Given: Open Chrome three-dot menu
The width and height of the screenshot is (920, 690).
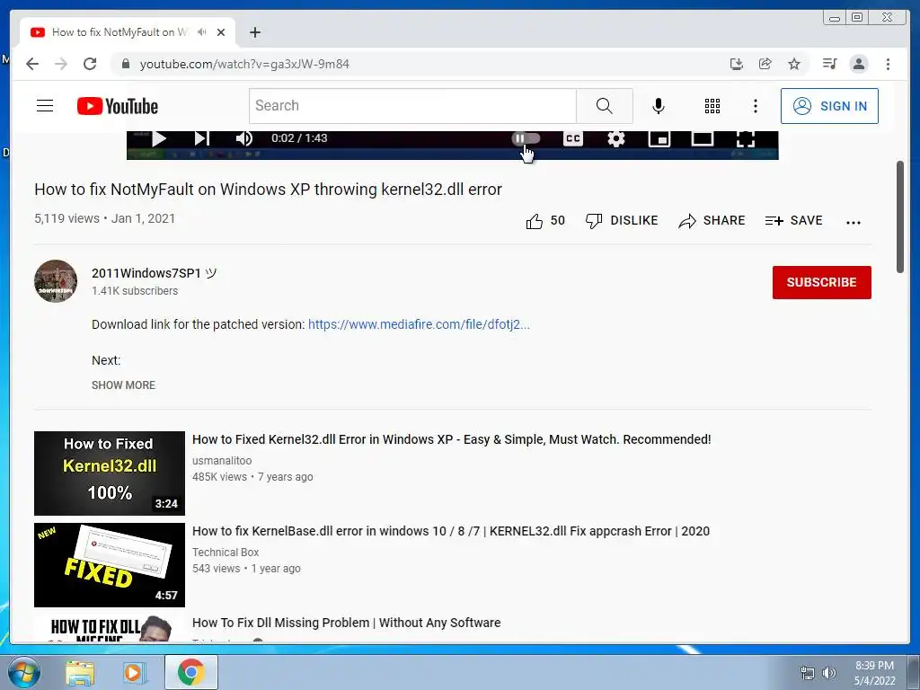Looking at the screenshot, I should click(888, 64).
